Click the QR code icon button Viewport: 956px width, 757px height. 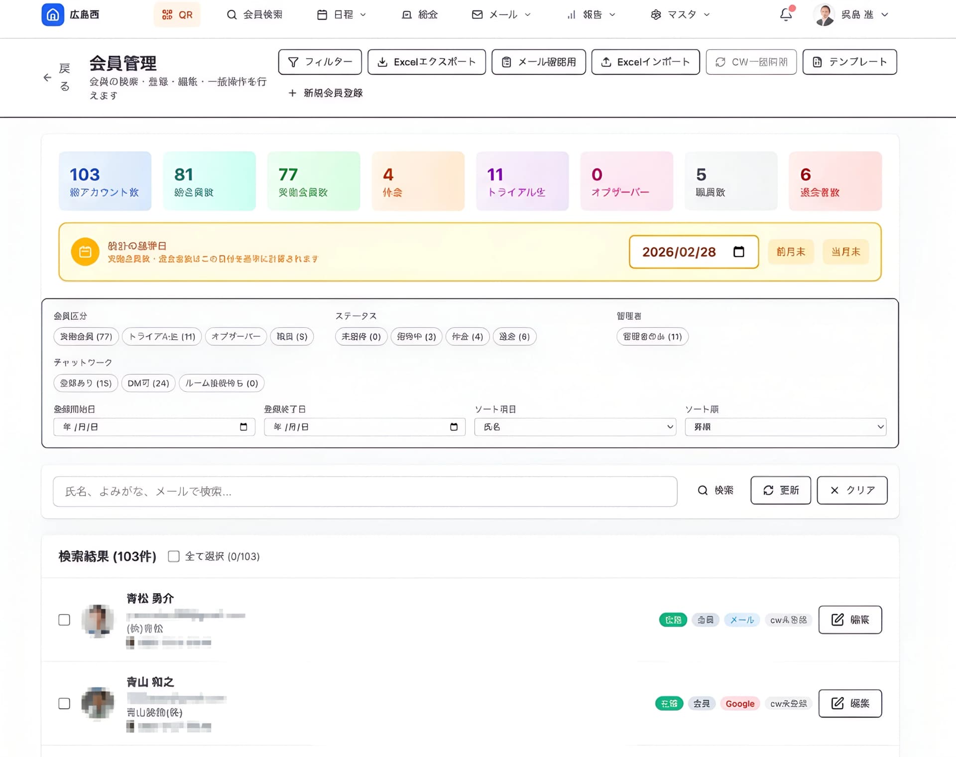pyautogui.click(x=177, y=14)
